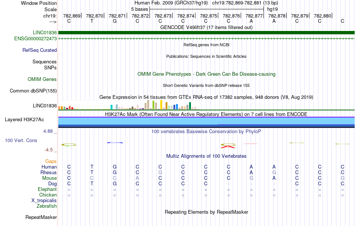Click the Dog alignment row label
This screenshot has height=226, width=355.
click(52, 184)
